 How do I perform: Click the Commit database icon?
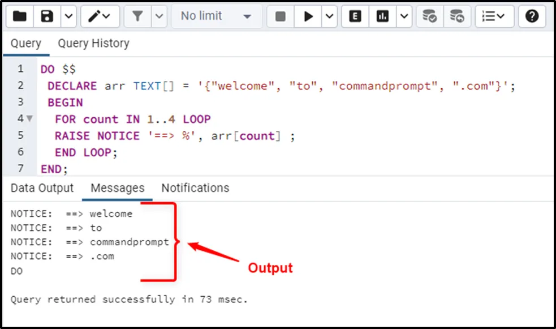click(430, 16)
